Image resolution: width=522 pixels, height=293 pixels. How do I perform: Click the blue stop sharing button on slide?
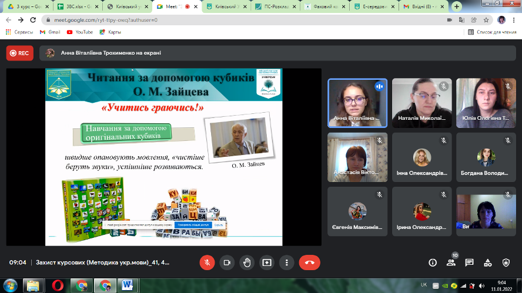193,225
